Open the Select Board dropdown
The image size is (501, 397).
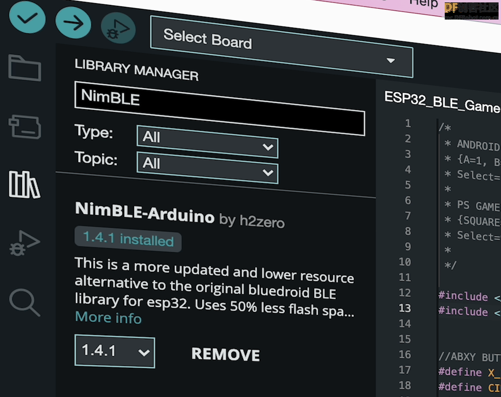pos(281,46)
